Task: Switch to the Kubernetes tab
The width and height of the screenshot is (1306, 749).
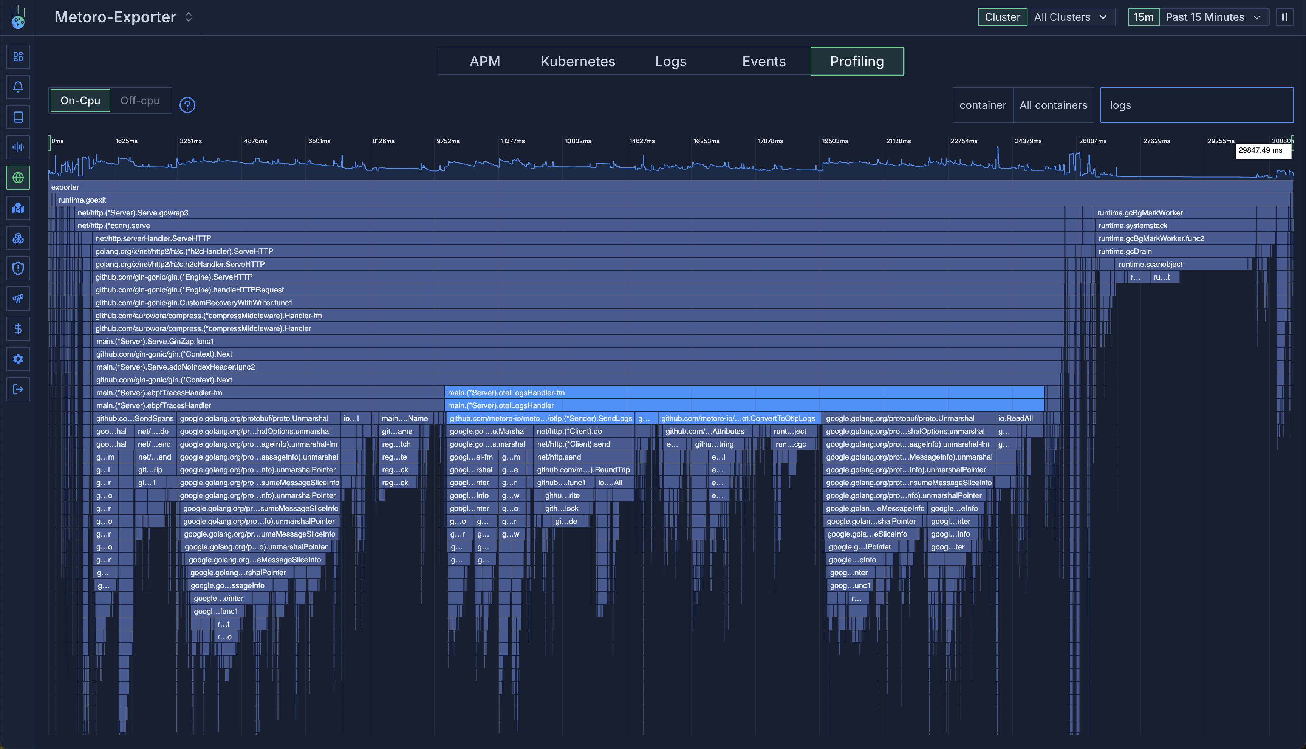Action: click(x=578, y=61)
